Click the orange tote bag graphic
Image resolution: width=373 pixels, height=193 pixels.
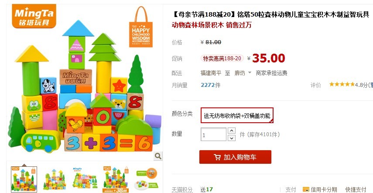coord(141,27)
